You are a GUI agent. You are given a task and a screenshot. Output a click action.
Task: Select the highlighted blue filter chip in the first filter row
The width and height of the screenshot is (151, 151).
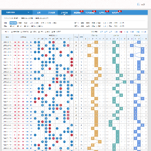[x=13, y=23]
